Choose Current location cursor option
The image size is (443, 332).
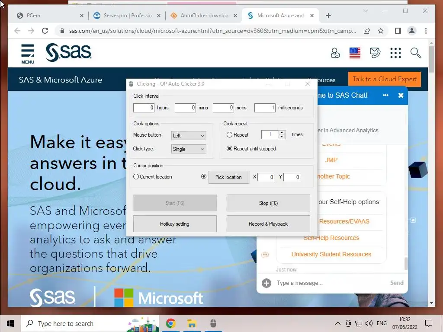click(x=136, y=177)
